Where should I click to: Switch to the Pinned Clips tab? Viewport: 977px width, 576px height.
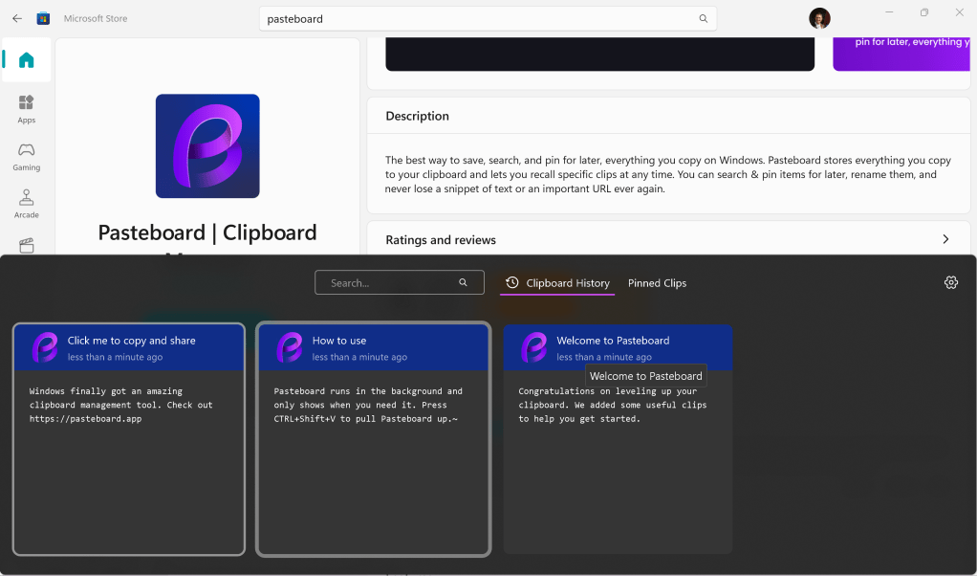click(x=657, y=283)
